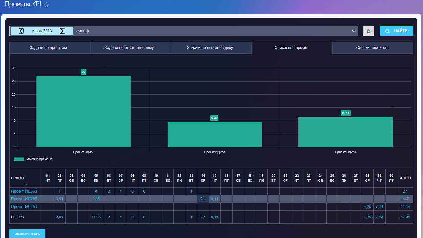Sort by the Проект column chevron
The height and width of the screenshot is (238, 423).
click(26, 185)
